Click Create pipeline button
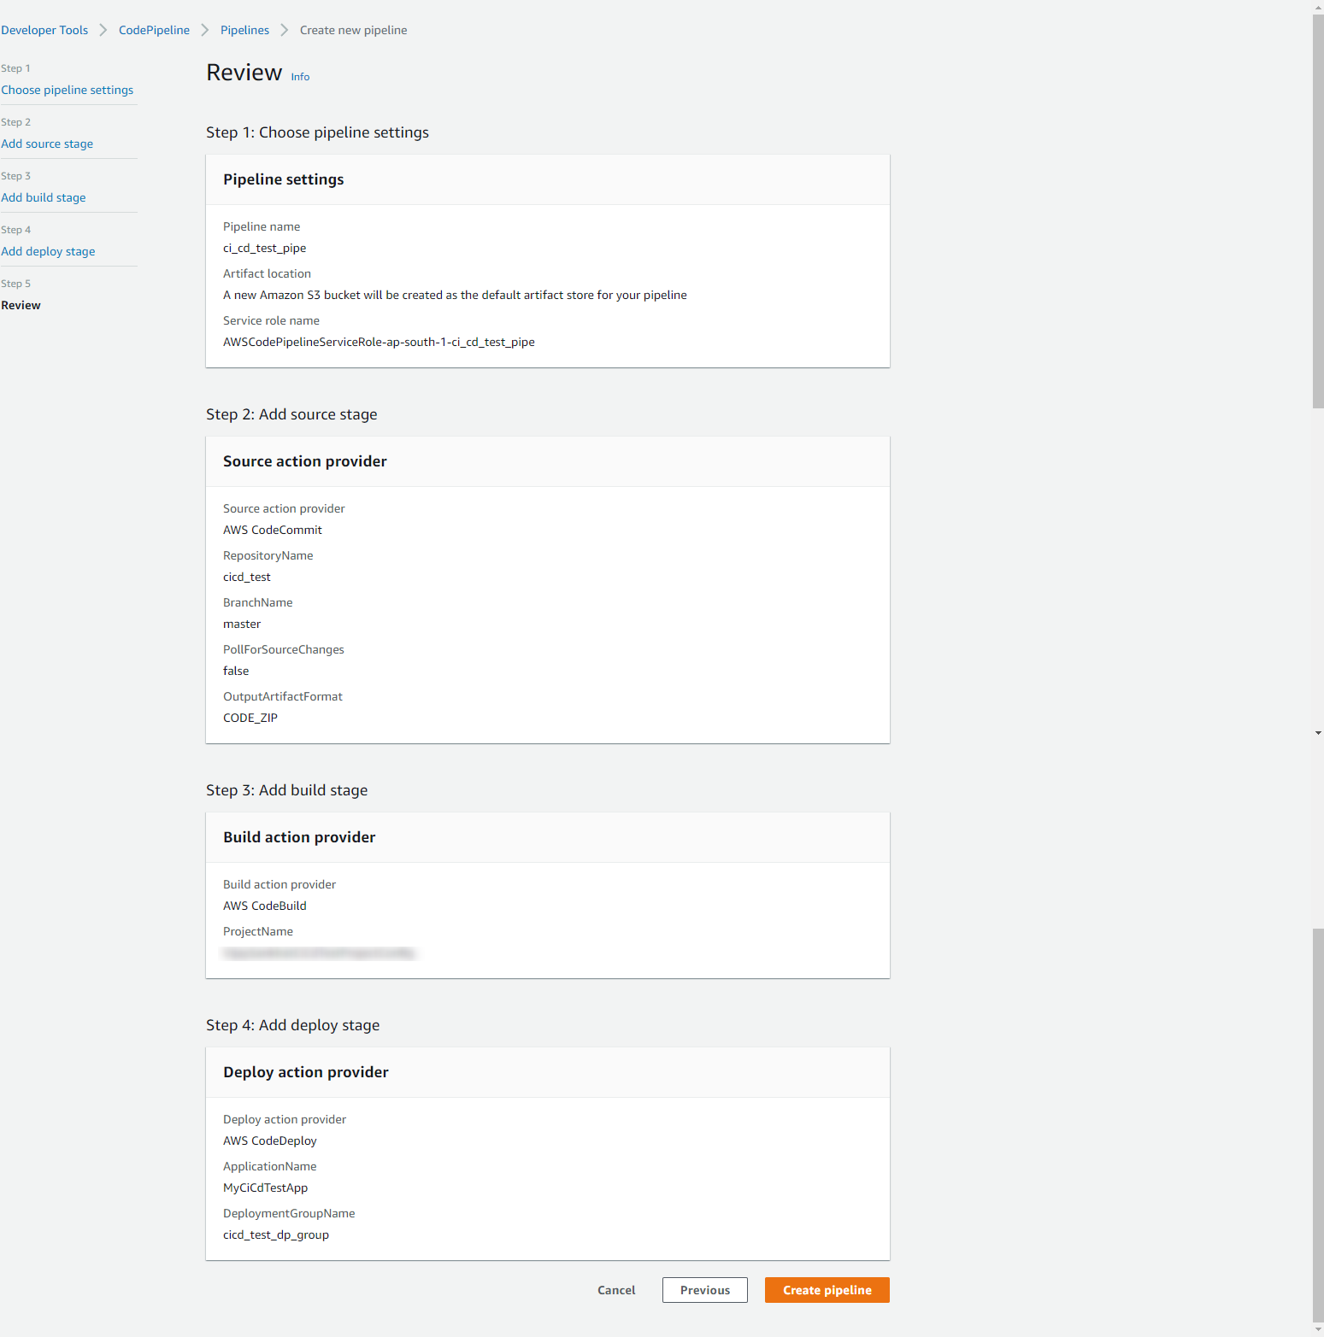The width and height of the screenshot is (1324, 1337). click(x=827, y=1290)
